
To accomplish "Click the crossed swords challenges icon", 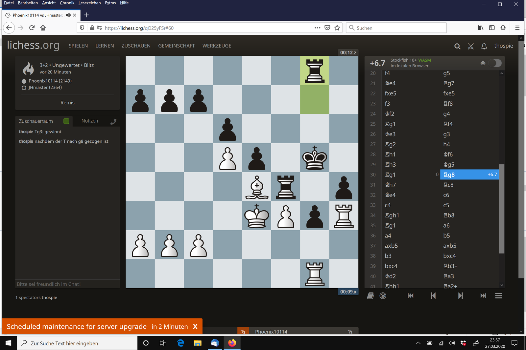I will (471, 46).
